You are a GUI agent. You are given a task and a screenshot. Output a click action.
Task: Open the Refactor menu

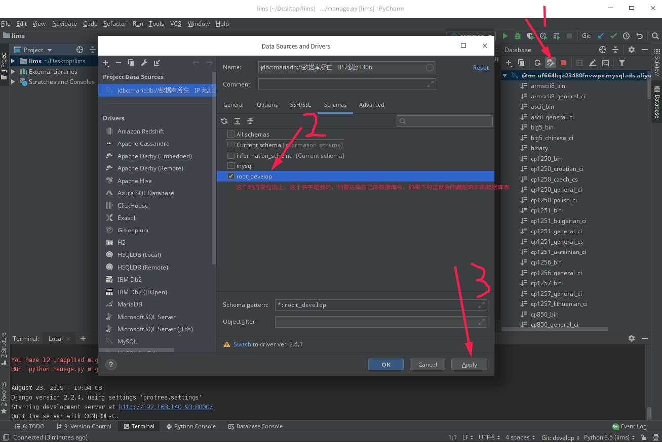tap(115, 24)
